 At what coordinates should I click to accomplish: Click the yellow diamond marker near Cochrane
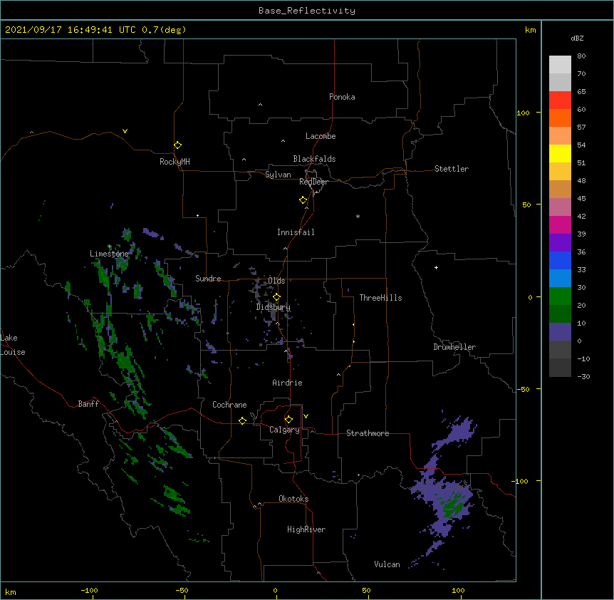point(242,420)
